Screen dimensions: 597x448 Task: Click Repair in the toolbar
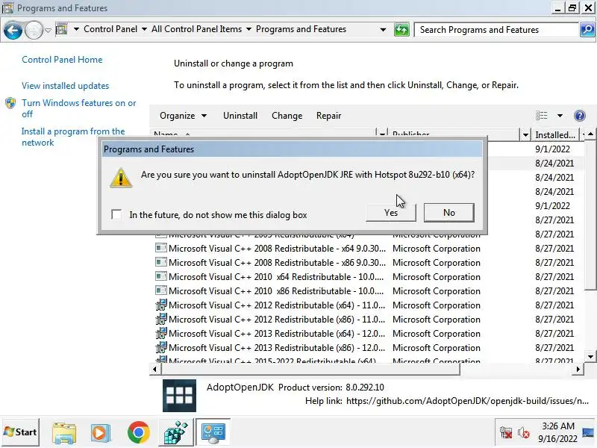pos(328,116)
